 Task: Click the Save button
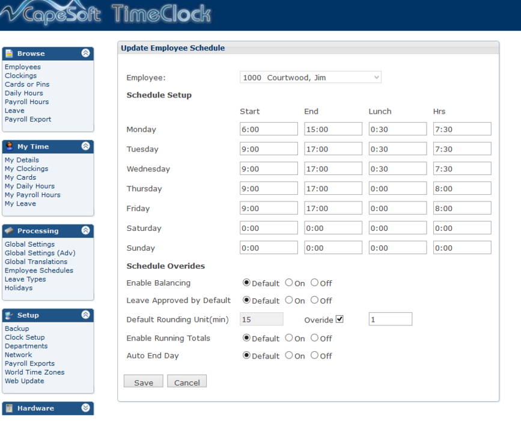144,381
